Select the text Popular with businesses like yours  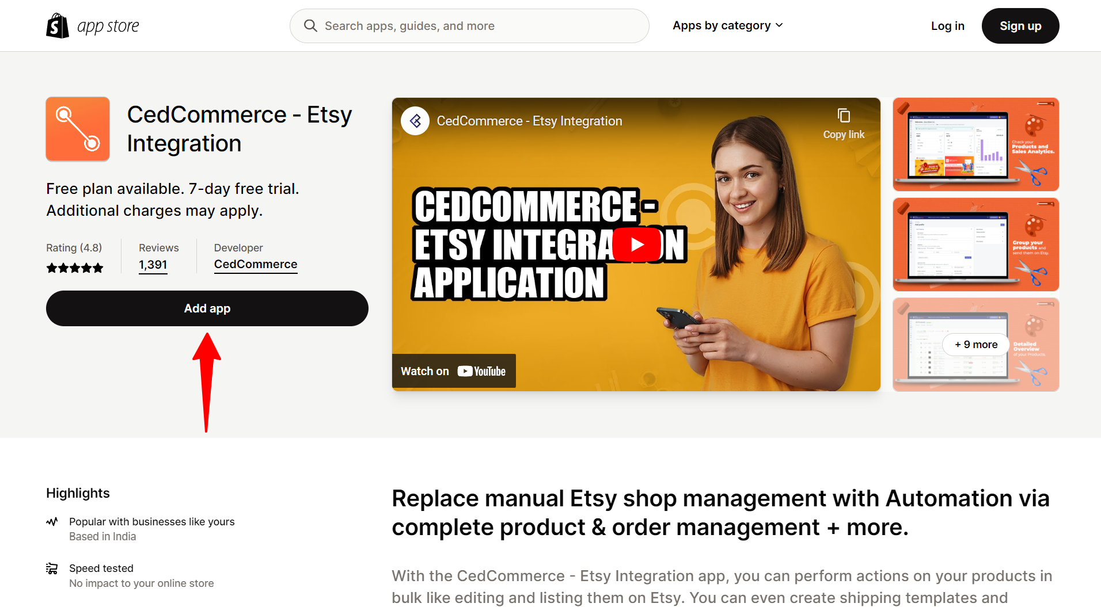(x=152, y=522)
